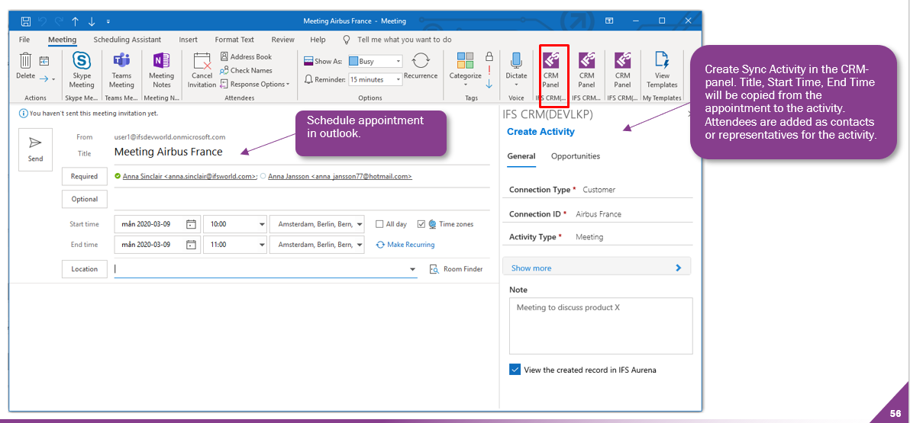Click the OneNote Meeting Notes icon
The width and height of the screenshot is (910, 423).
161,62
